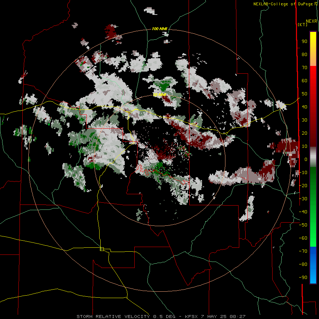This screenshot has width=319, height=319.
Task: Click the -80 value on the velocity scale
Action: pyautogui.click(x=303, y=264)
